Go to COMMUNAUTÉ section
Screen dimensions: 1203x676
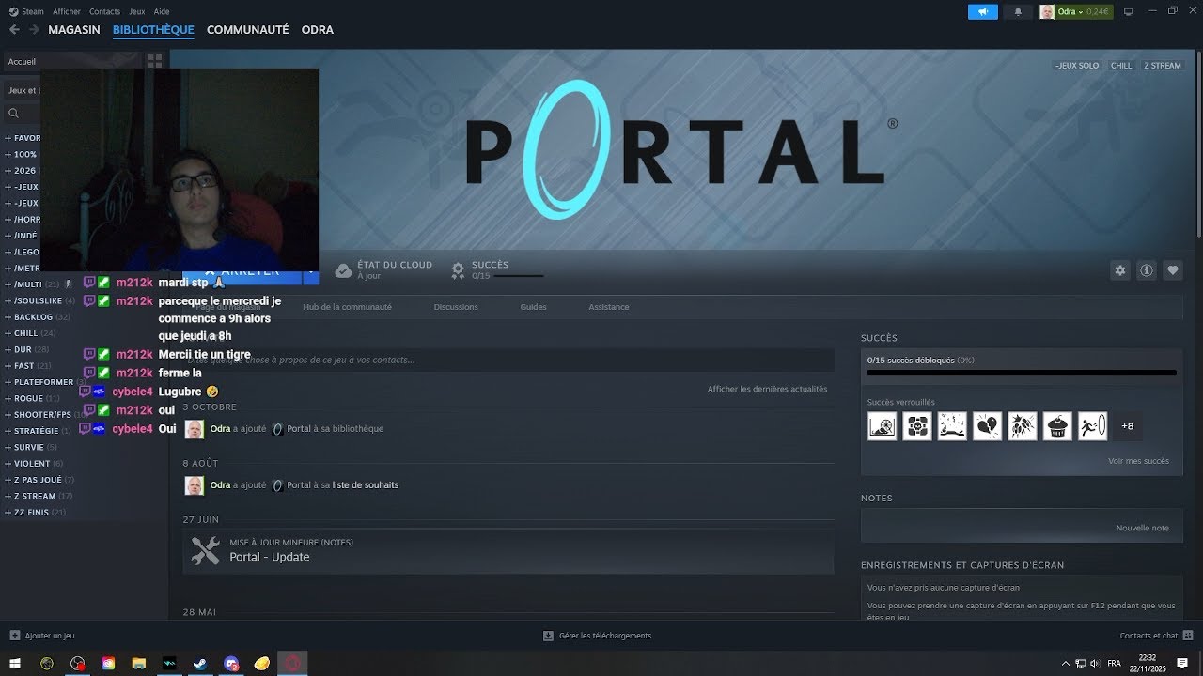click(247, 30)
